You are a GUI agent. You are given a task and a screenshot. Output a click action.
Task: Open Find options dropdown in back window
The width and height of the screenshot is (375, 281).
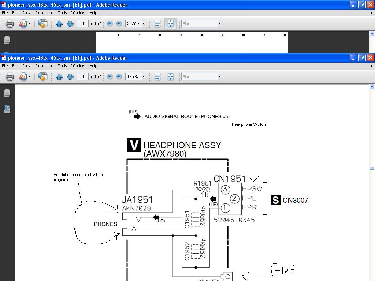pos(220,24)
